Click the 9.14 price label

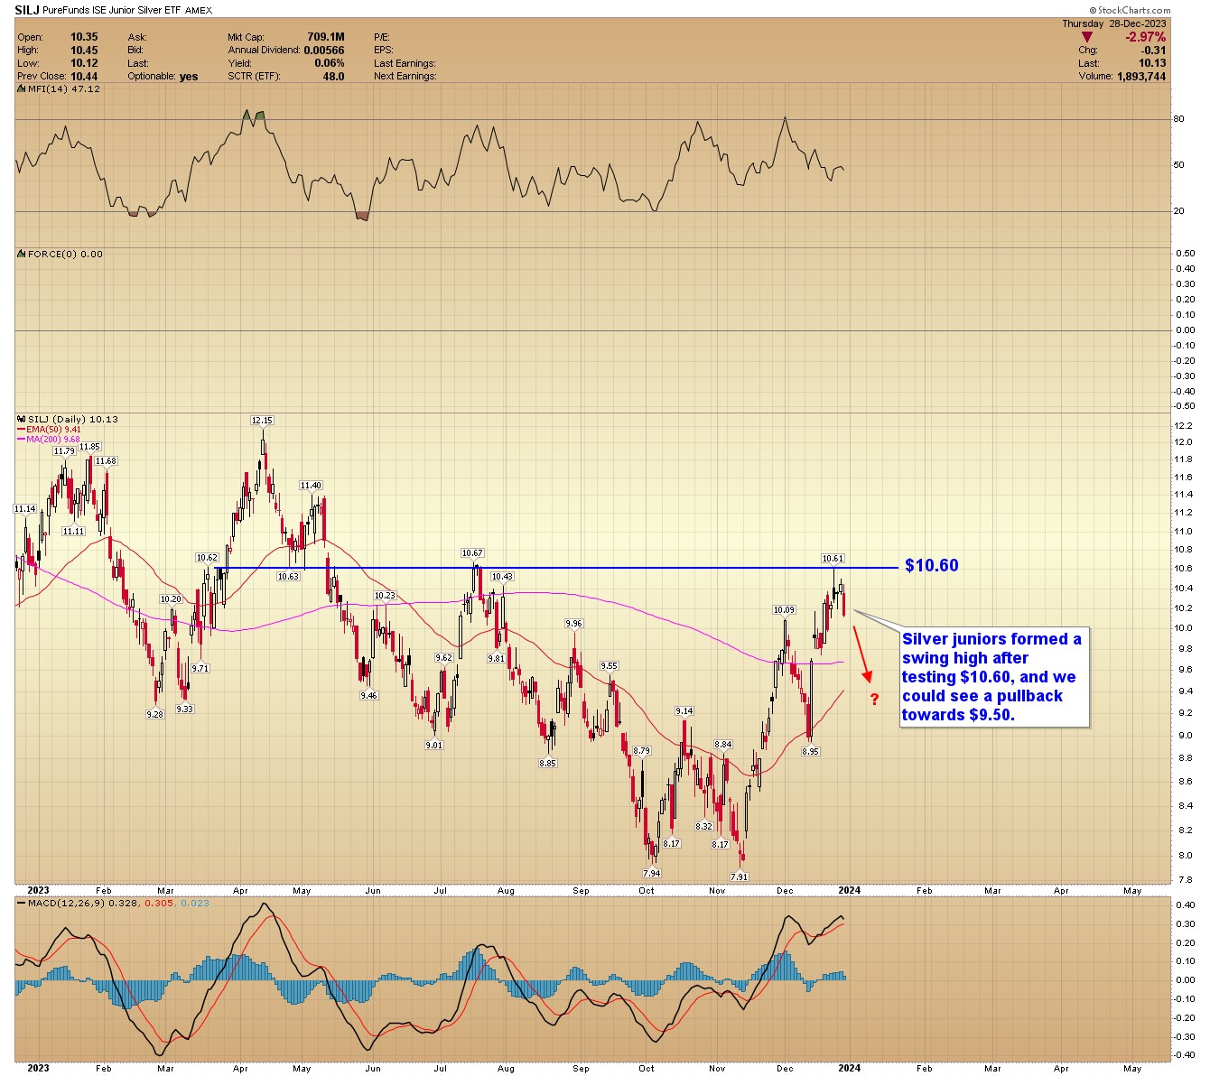pos(684,712)
